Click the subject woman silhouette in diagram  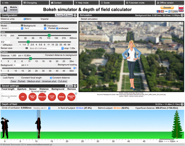[x=38, y=128]
